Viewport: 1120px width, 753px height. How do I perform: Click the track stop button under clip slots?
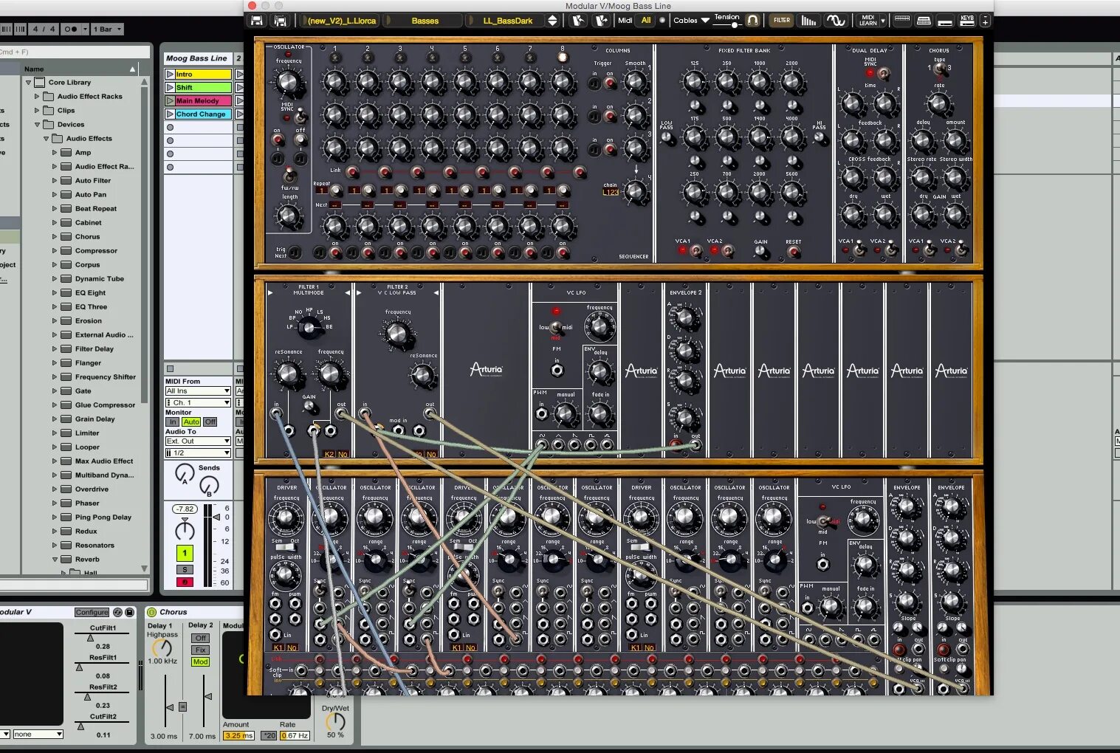click(170, 368)
